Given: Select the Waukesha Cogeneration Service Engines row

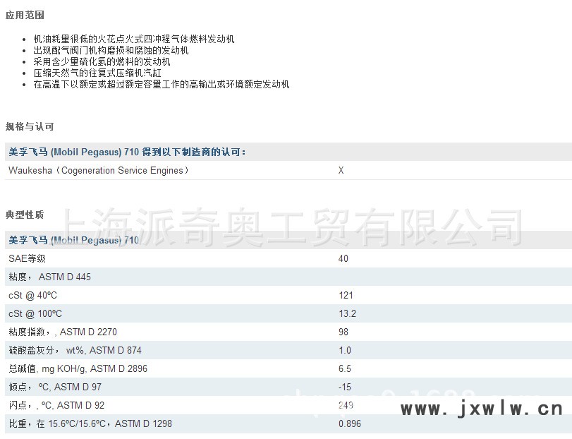Looking at the screenshot, I should click(x=99, y=171).
